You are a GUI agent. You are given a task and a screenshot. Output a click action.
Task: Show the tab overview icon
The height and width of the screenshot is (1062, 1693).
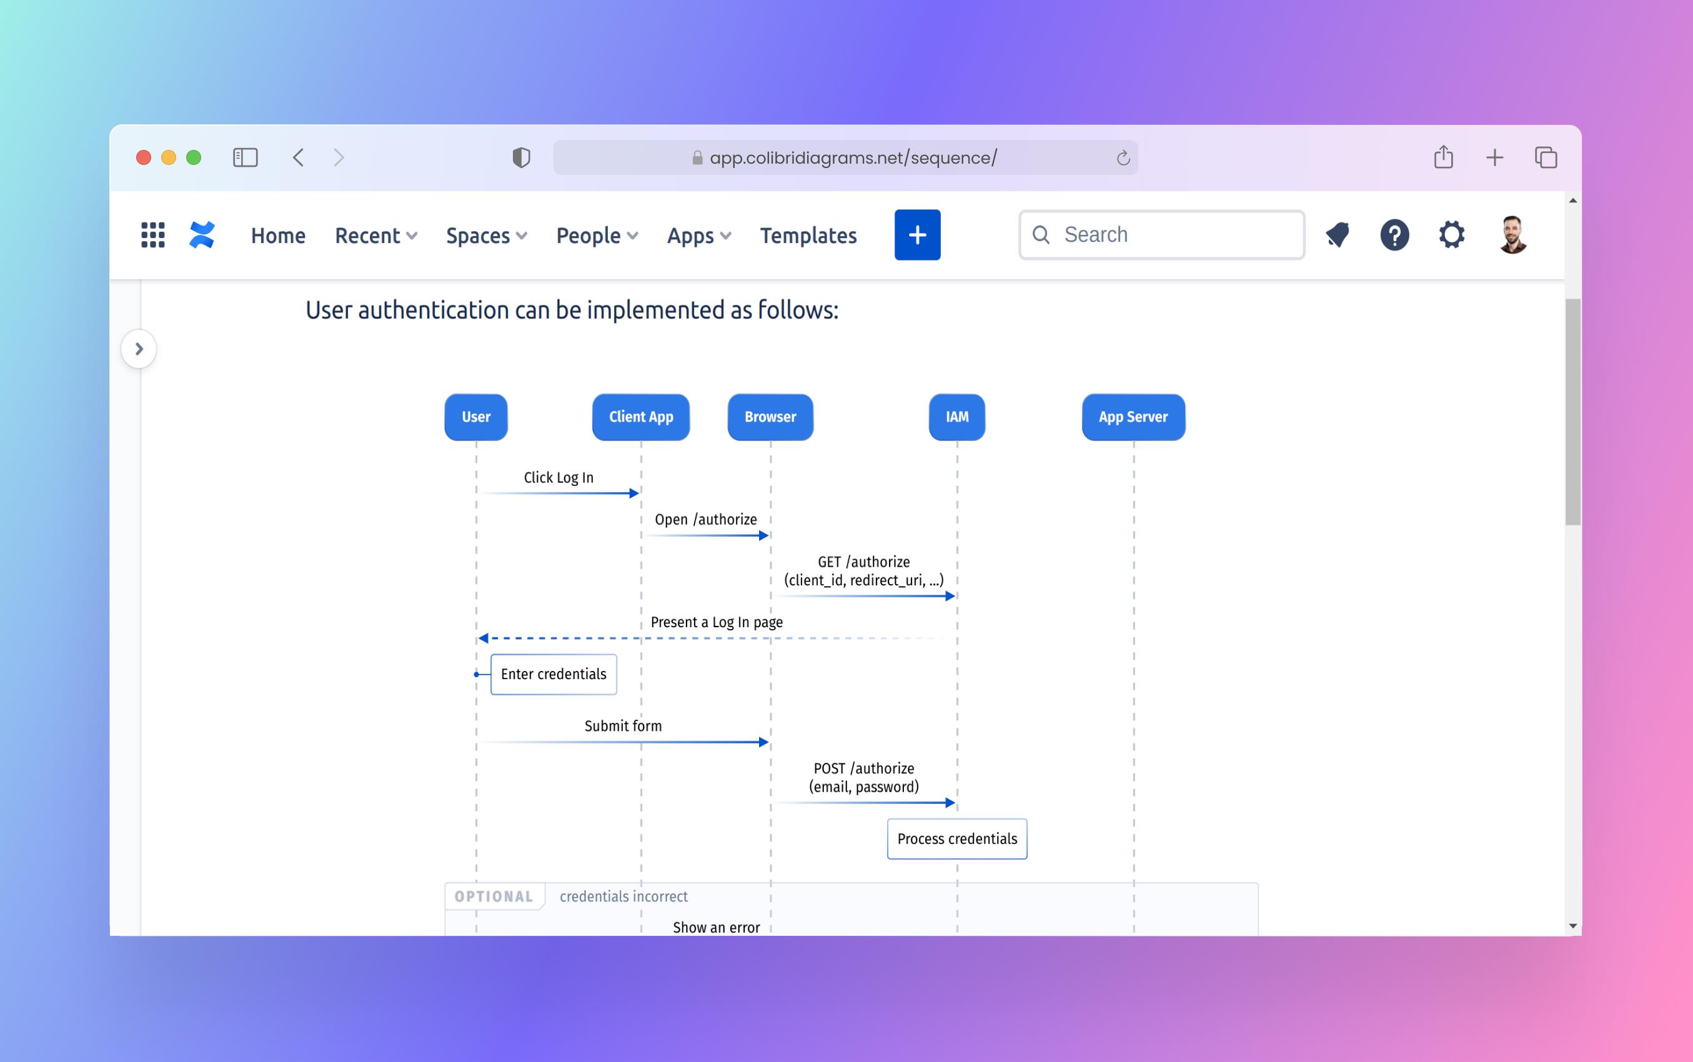pyautogui.click(x=1546, y=157)
